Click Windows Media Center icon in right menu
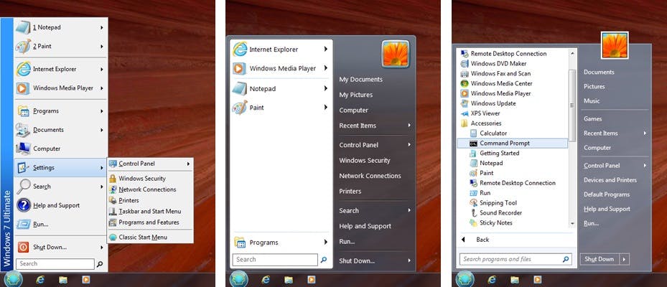The image size is (667, 287). coord(465,83)
